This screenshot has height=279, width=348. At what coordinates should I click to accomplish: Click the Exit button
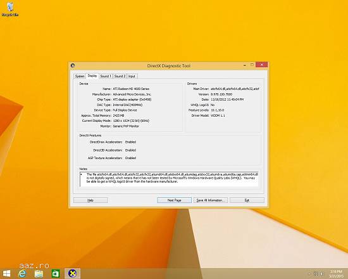click(247, 200)
